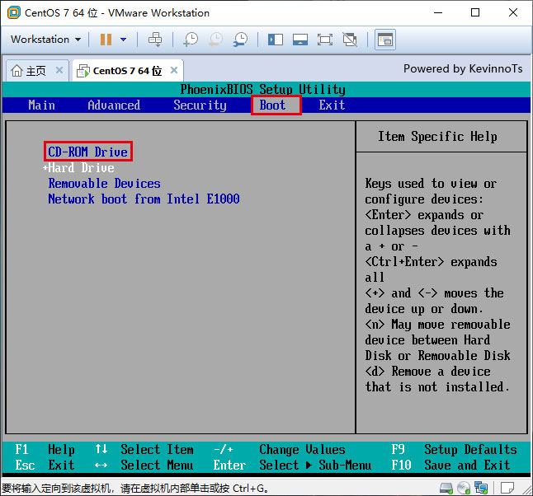Open the message log note icon

click(507, 489)
